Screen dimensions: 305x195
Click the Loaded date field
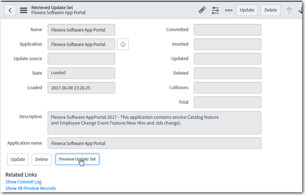click(x=81, y=88)
